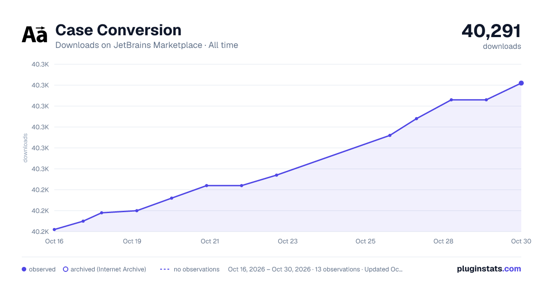Open the pluginstats.com link
This screenshot has width=543, height=285.
tap(489, 269)
